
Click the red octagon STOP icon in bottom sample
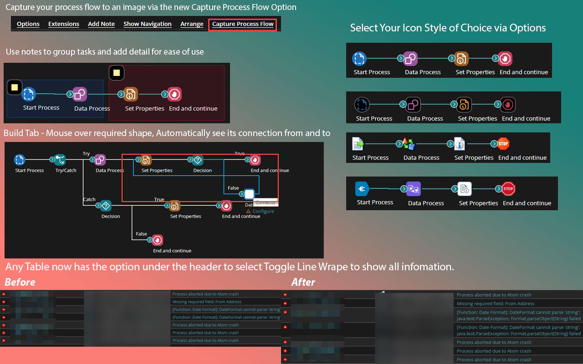[x=508, y=188]
